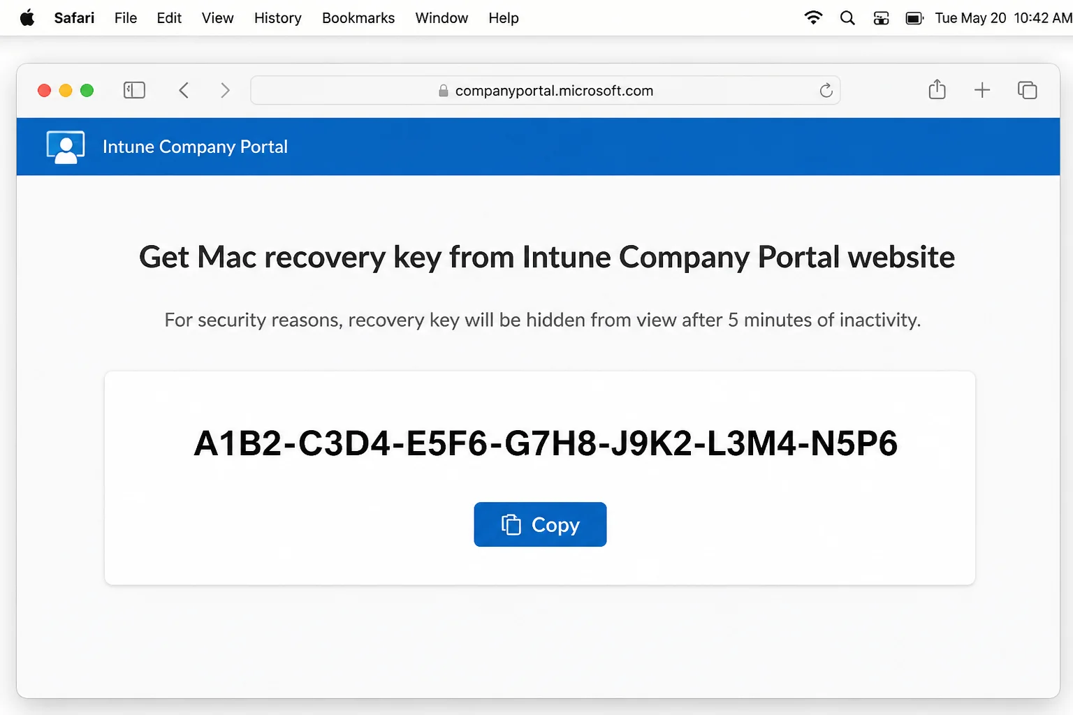Open the File menu
The image size is (1073, 715).
(x=126, y=17)
